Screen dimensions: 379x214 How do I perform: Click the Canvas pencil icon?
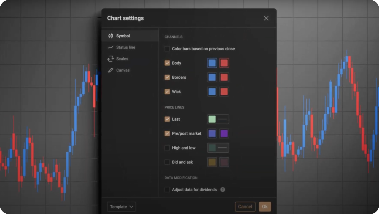pyautogui.click(x=110, y=70)
